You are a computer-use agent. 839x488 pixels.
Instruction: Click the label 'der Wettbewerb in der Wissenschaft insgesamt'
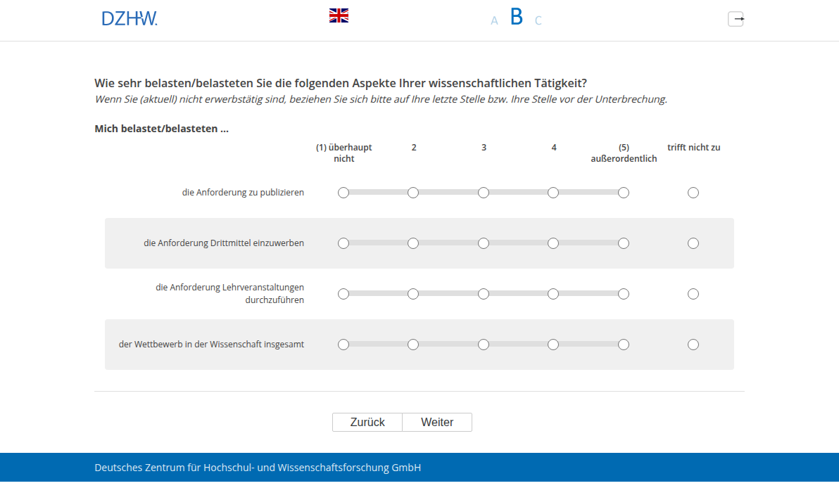click(x=211, y=345)
